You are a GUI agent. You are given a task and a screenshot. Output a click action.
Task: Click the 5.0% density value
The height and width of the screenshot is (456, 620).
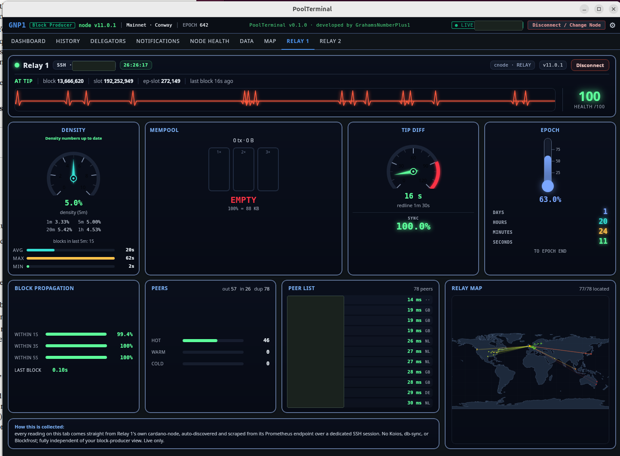click(x=73, y=203)
